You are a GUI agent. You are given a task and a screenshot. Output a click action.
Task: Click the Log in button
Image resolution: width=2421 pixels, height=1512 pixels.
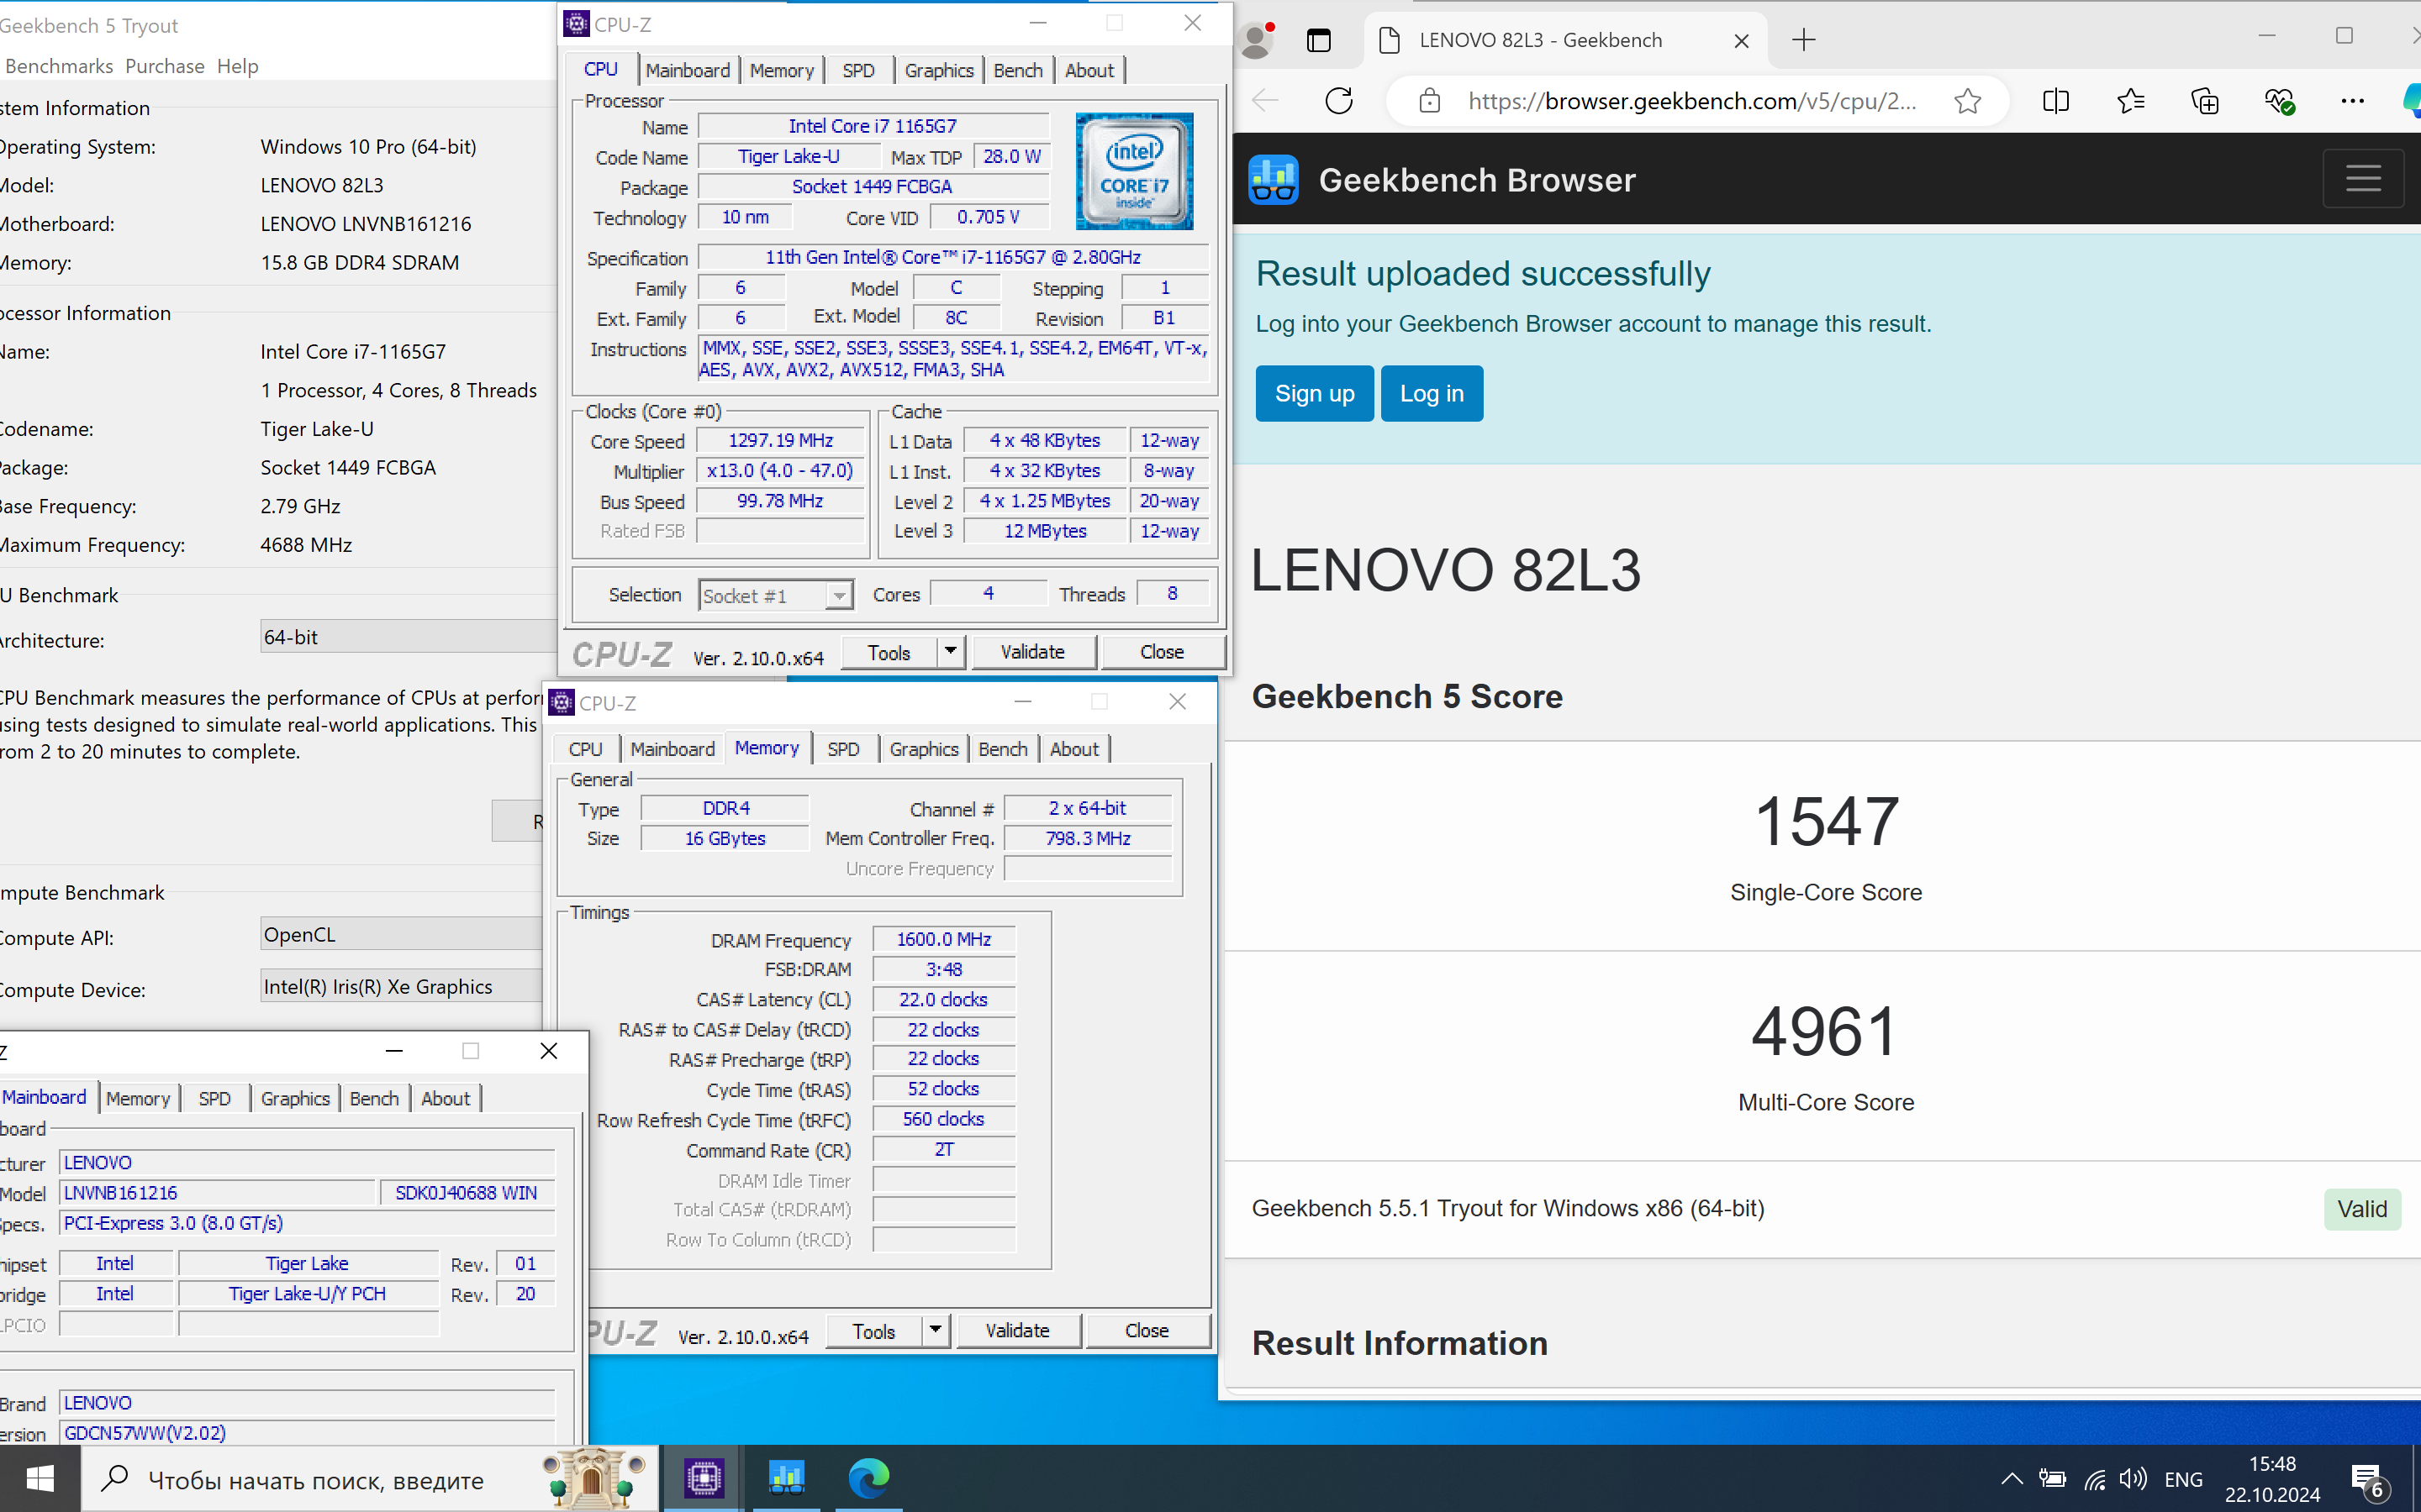pos(1432,393)
